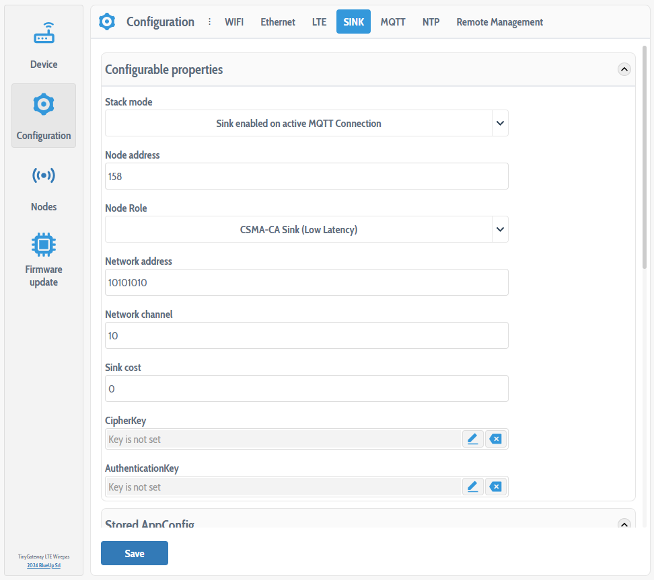Clear the CipherKey using delete icon
This screenshot has width=654, height=580.
(496, 439)
